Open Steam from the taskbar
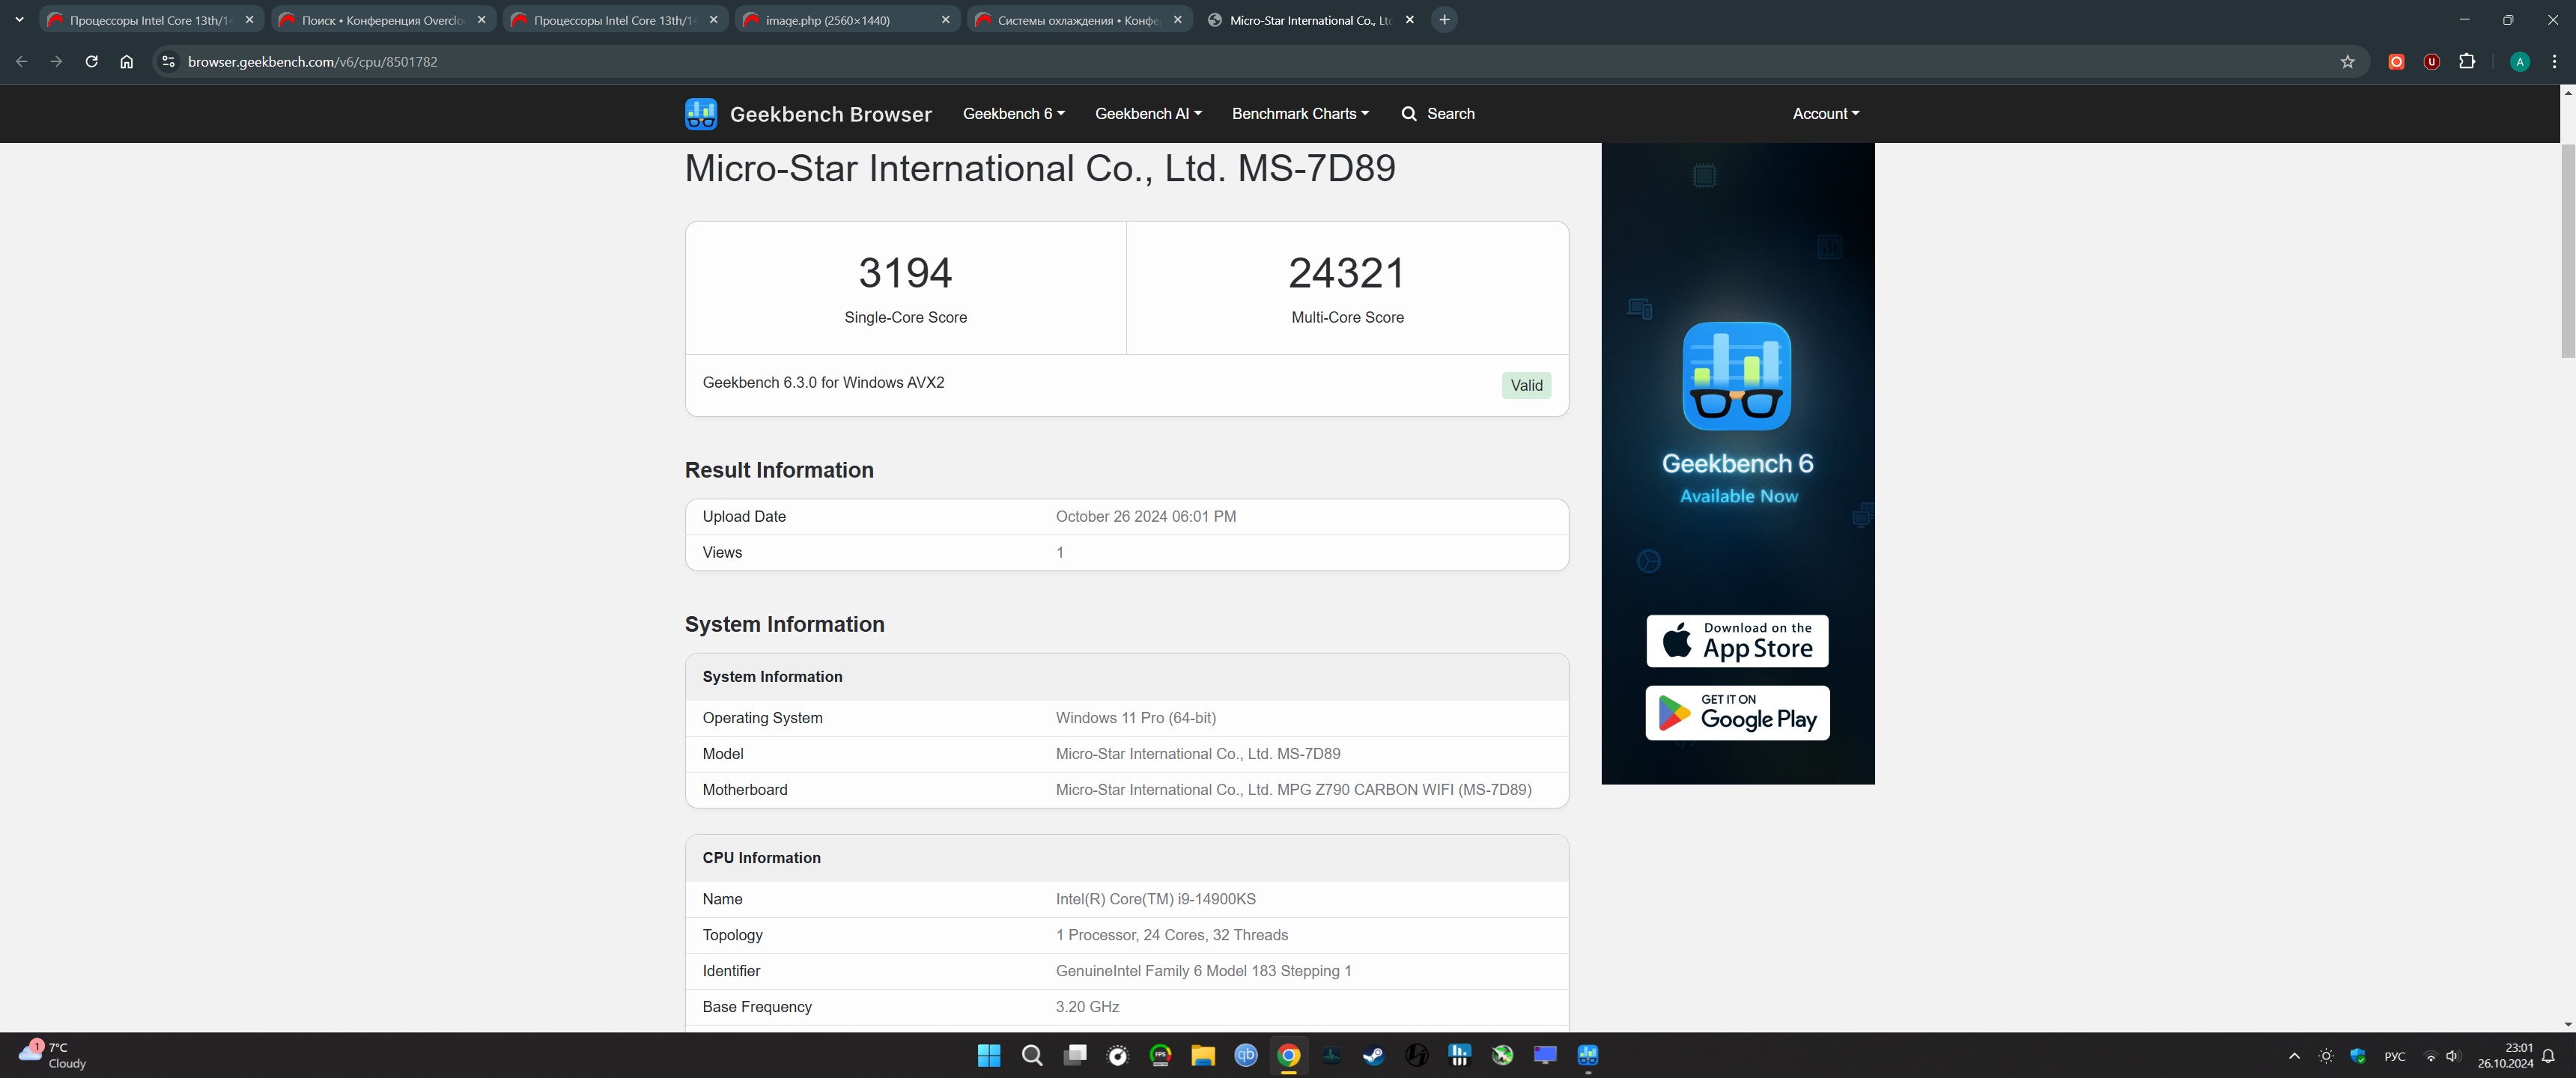The image size is (2576, 1078). pyautogui.click(x=1373, y=1055)
